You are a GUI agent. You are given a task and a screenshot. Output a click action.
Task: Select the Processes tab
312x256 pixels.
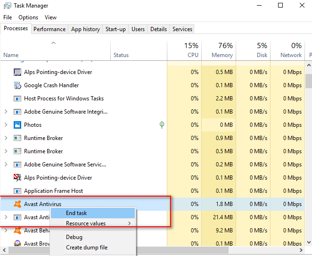pyautogui.click(x=16, y=28)
